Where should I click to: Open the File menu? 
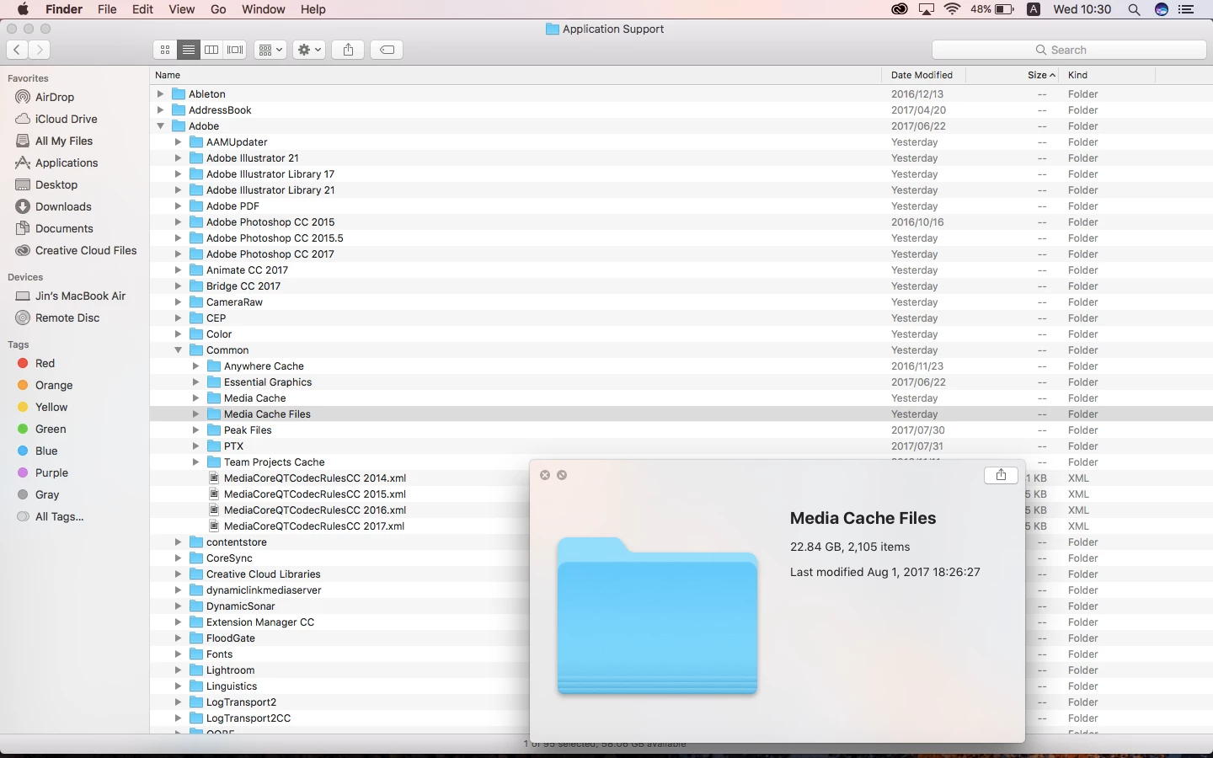tap(107, 9)
